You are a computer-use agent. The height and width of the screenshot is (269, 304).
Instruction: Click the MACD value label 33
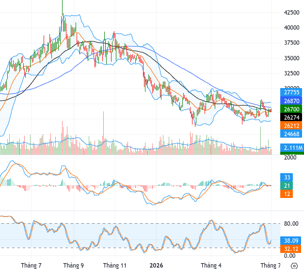pos(287,178)
